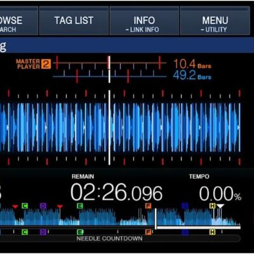Jump to green hot cue C above overview waveform
Screen dimensions: 254x254
click(25, 206)
